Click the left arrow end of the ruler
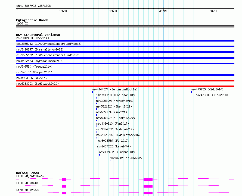 tap(17, 8)
